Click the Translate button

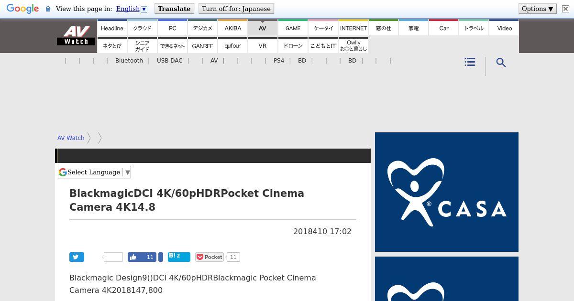[174, 9]
